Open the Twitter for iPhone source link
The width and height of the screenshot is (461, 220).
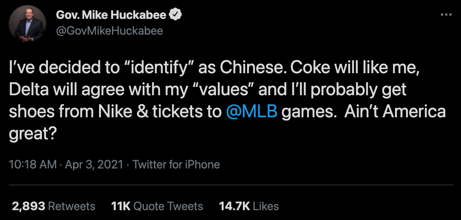point(176,164)
